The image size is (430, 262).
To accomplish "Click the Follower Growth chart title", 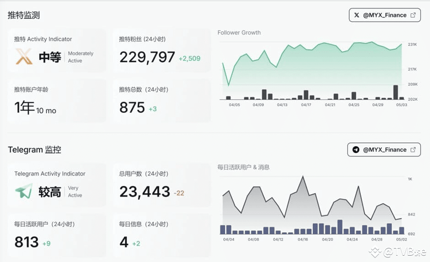I will tap(239, 32).
